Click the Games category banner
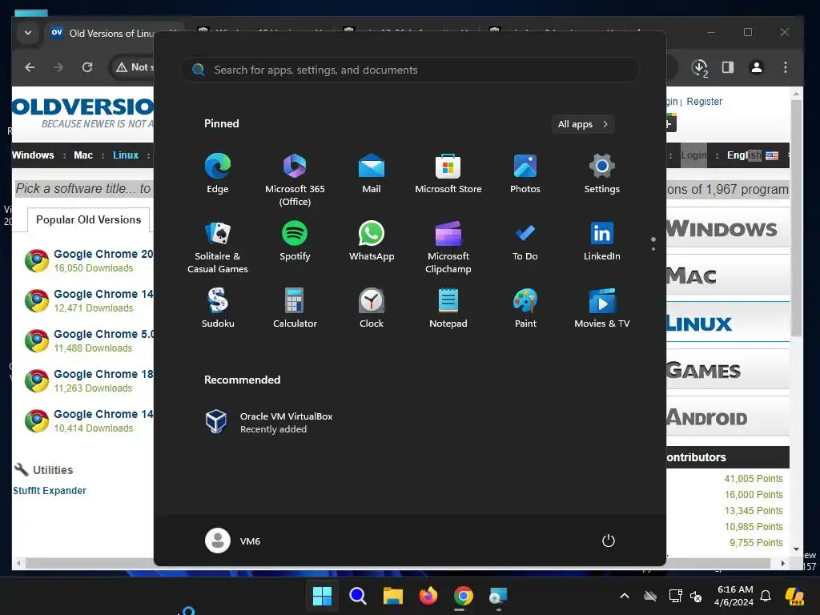Image resolution: width=820 pixels, height=615 pixels. tap(727, 370)
